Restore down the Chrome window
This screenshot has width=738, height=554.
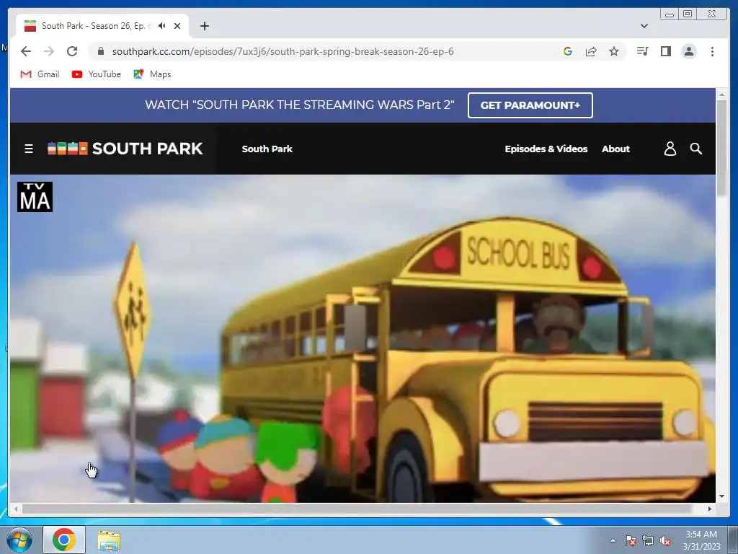pos(687,14)
